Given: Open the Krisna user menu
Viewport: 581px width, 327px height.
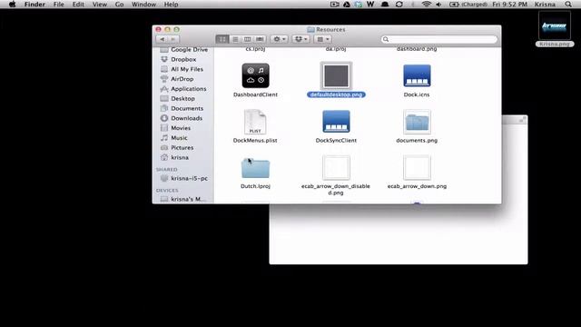Looking at the screenshot, I should [x=545, y=5].
